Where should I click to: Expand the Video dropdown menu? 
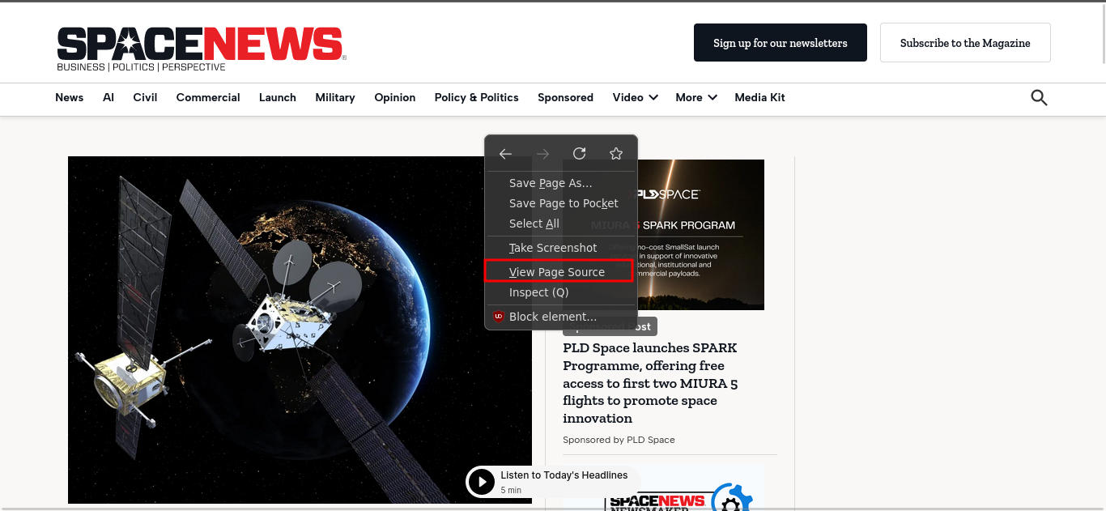[635, 98]
